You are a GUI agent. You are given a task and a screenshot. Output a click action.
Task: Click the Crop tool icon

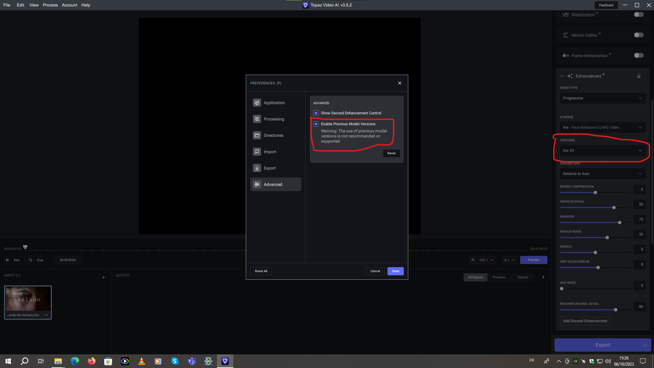click(31, 260)
